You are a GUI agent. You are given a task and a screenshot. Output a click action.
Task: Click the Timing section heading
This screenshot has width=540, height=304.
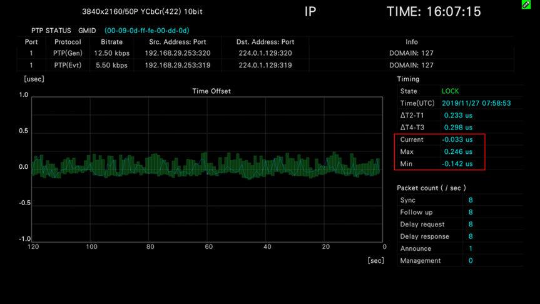(408, 79)
